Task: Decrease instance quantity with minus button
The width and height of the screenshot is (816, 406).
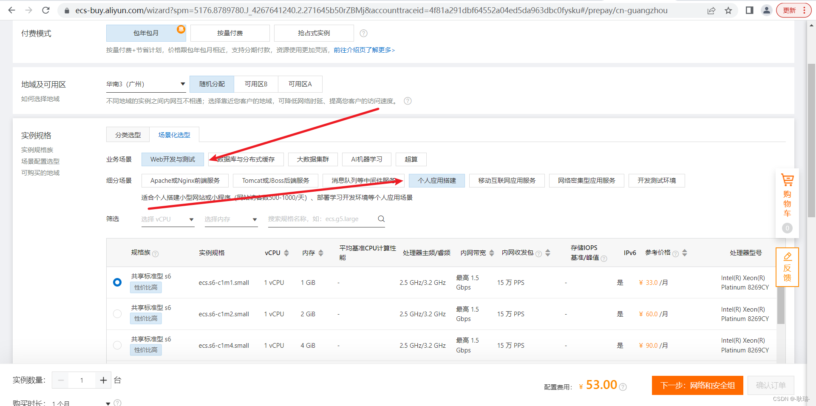Action: click(61, 380)
